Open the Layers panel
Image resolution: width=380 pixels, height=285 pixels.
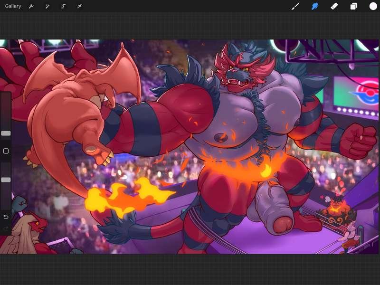353,6
